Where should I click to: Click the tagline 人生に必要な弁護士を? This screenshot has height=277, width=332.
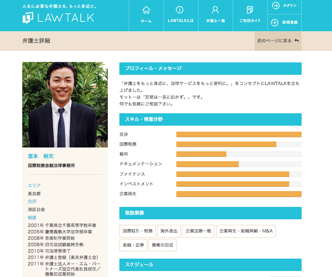click(x=60, y=6)
